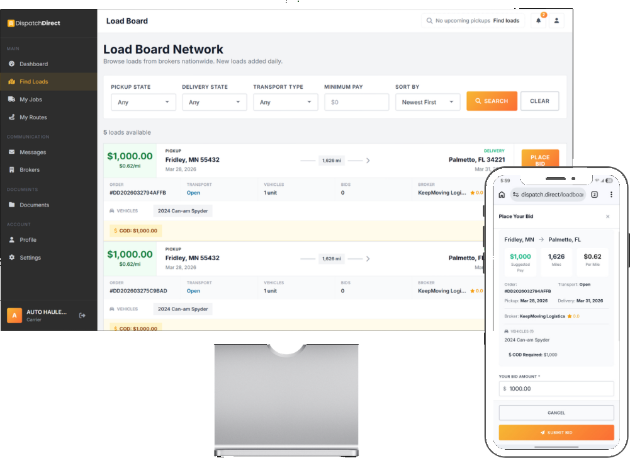Image resolution: width=630 pixels, height=458 pixels.
Task: Click the My Jobs truck icon
Action: point(12,100)
